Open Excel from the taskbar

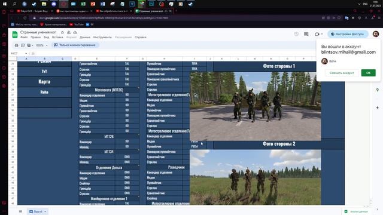(x=83, y=4)
